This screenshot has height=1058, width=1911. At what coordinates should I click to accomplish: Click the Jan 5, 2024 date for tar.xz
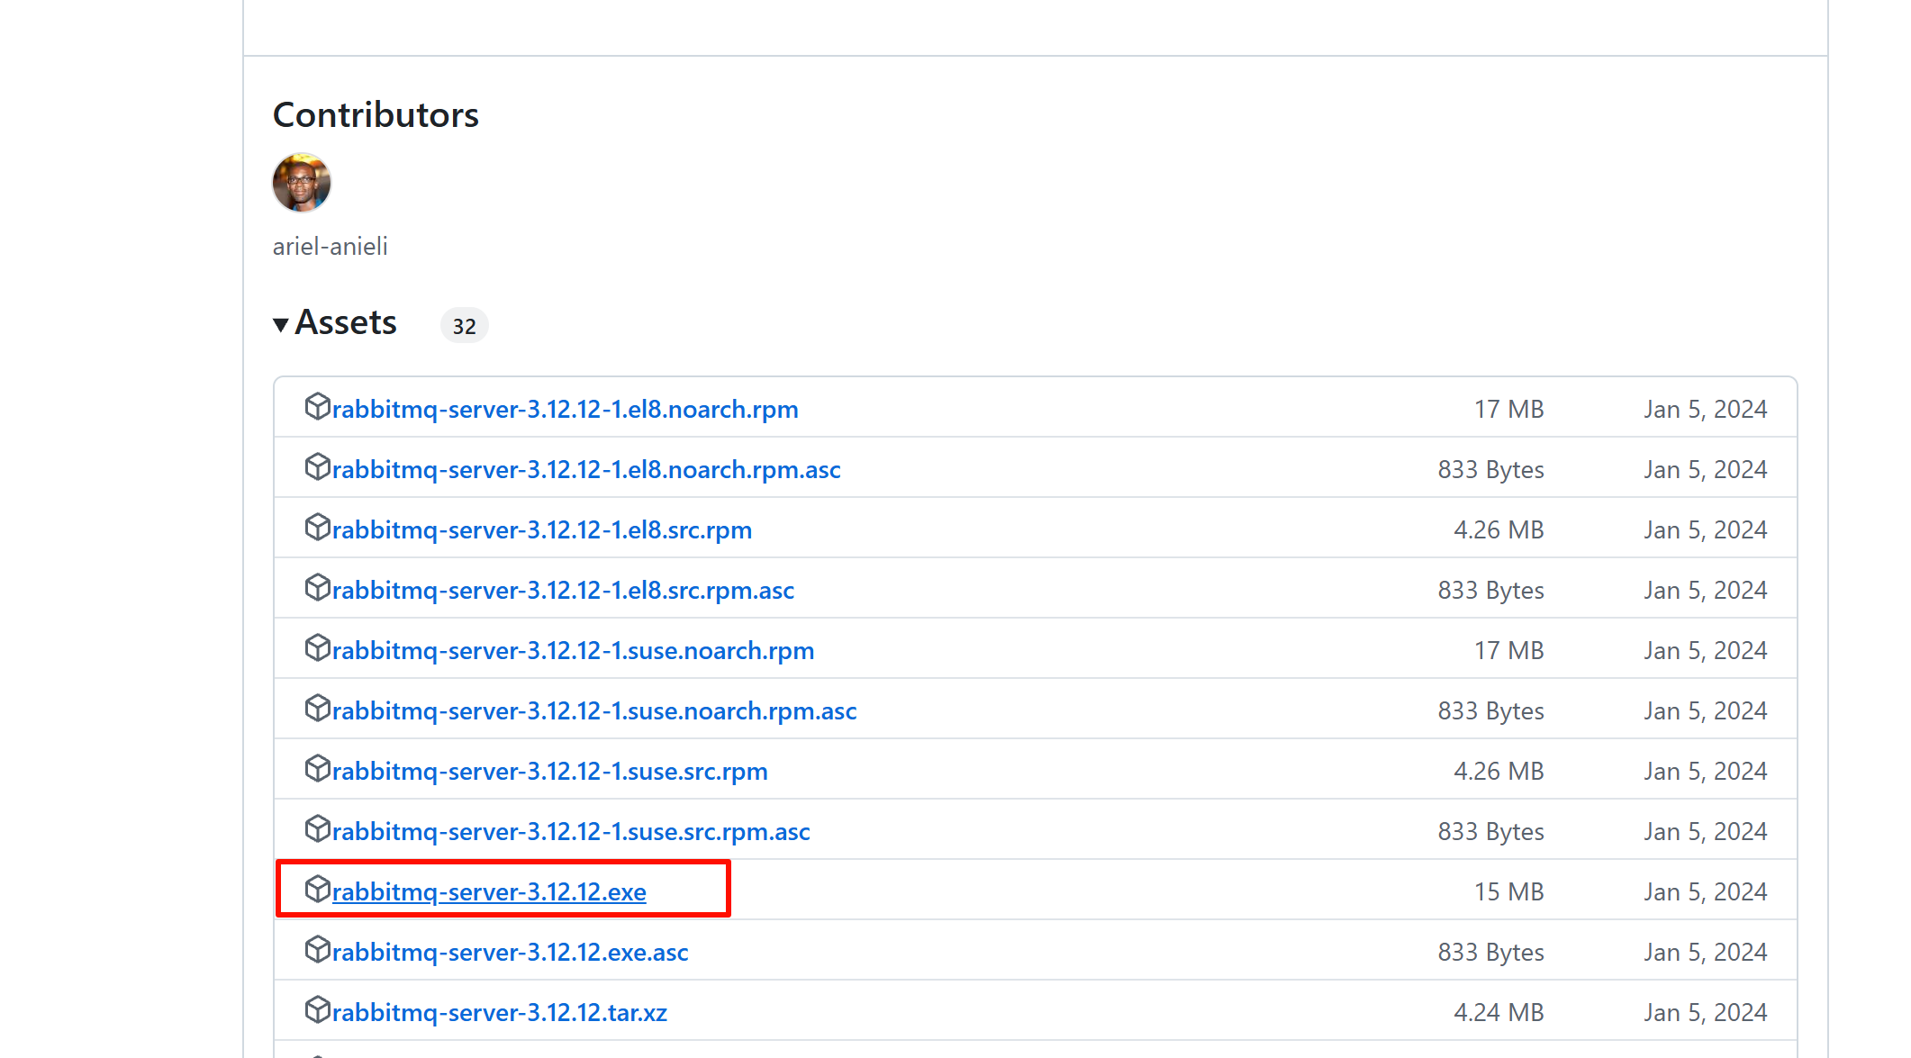pos(1705,1012)
